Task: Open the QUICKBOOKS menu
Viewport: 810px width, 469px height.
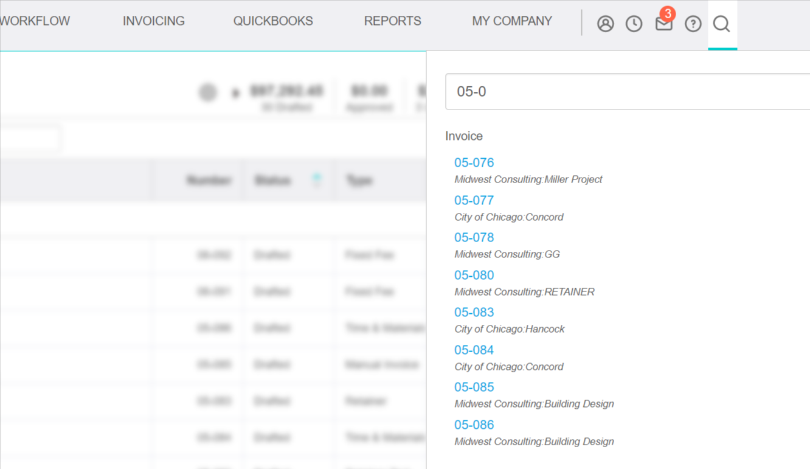Action: 273,21
